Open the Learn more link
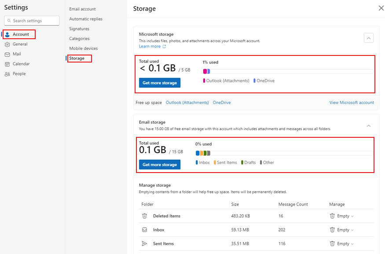Screen dimensions: 385x254 pyautogui.click(x=150, y=46)
